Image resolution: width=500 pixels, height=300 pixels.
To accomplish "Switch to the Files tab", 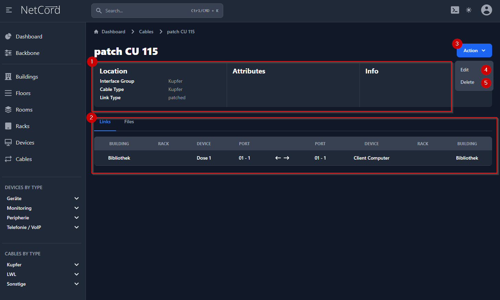I will point(129,122).
